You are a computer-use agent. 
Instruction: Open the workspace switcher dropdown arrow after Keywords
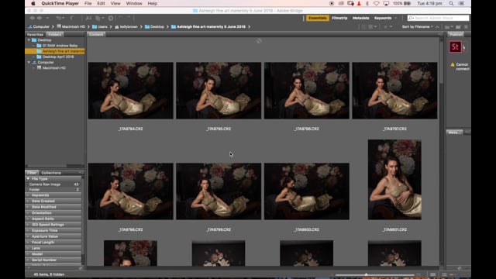tap(395, 18)
